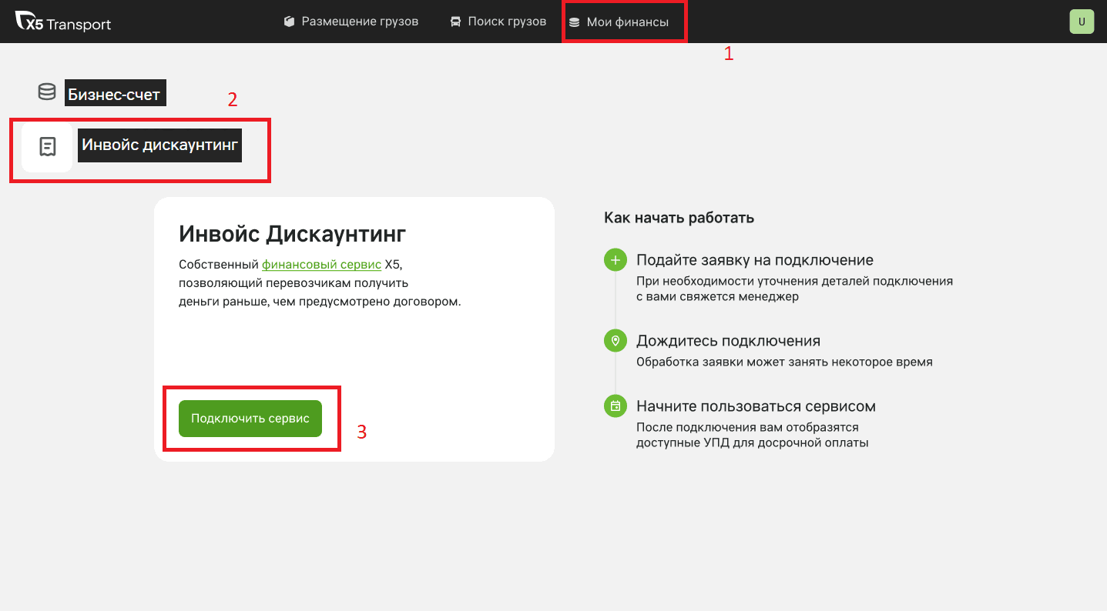This screenshot has height=611, width=1107.
Task: Click the Инвойс Дискаунтинг card heading
Action: [293, 234]
